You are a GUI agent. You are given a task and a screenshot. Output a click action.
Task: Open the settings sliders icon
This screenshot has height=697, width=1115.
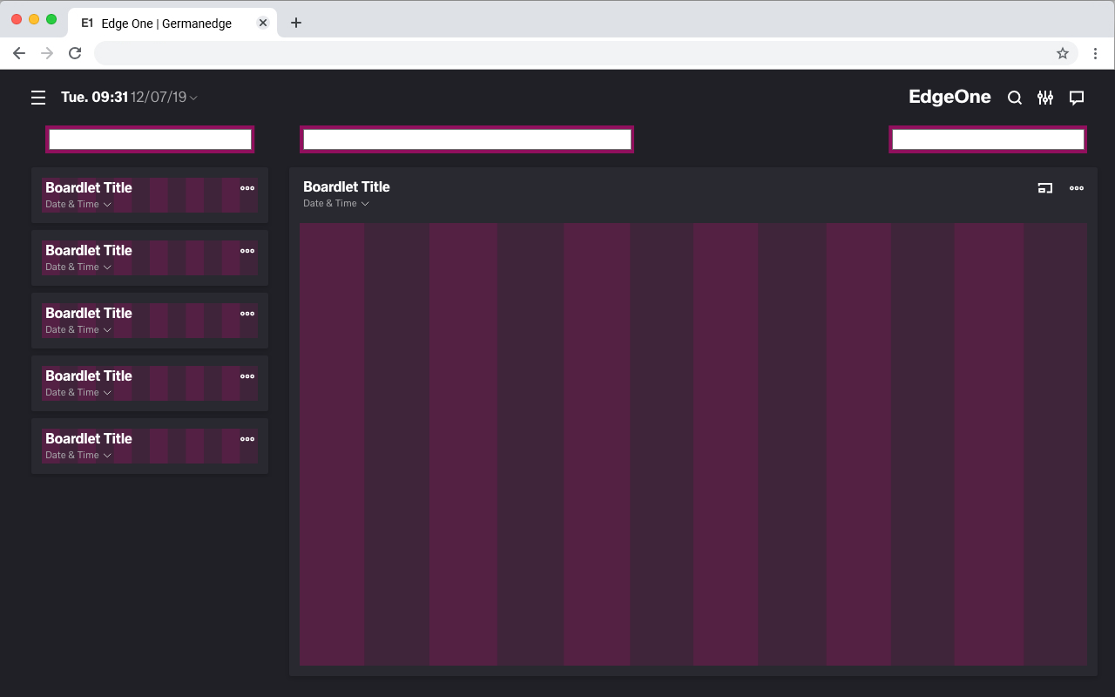1045,98
